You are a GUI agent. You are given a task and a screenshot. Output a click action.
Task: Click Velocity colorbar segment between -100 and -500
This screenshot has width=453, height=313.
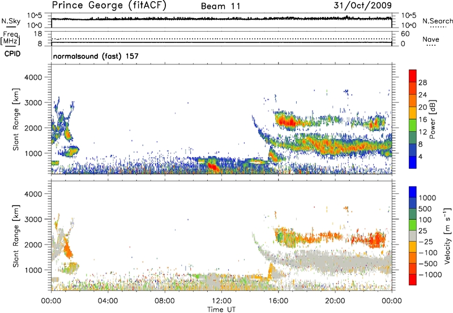click(x=413, y=258)
